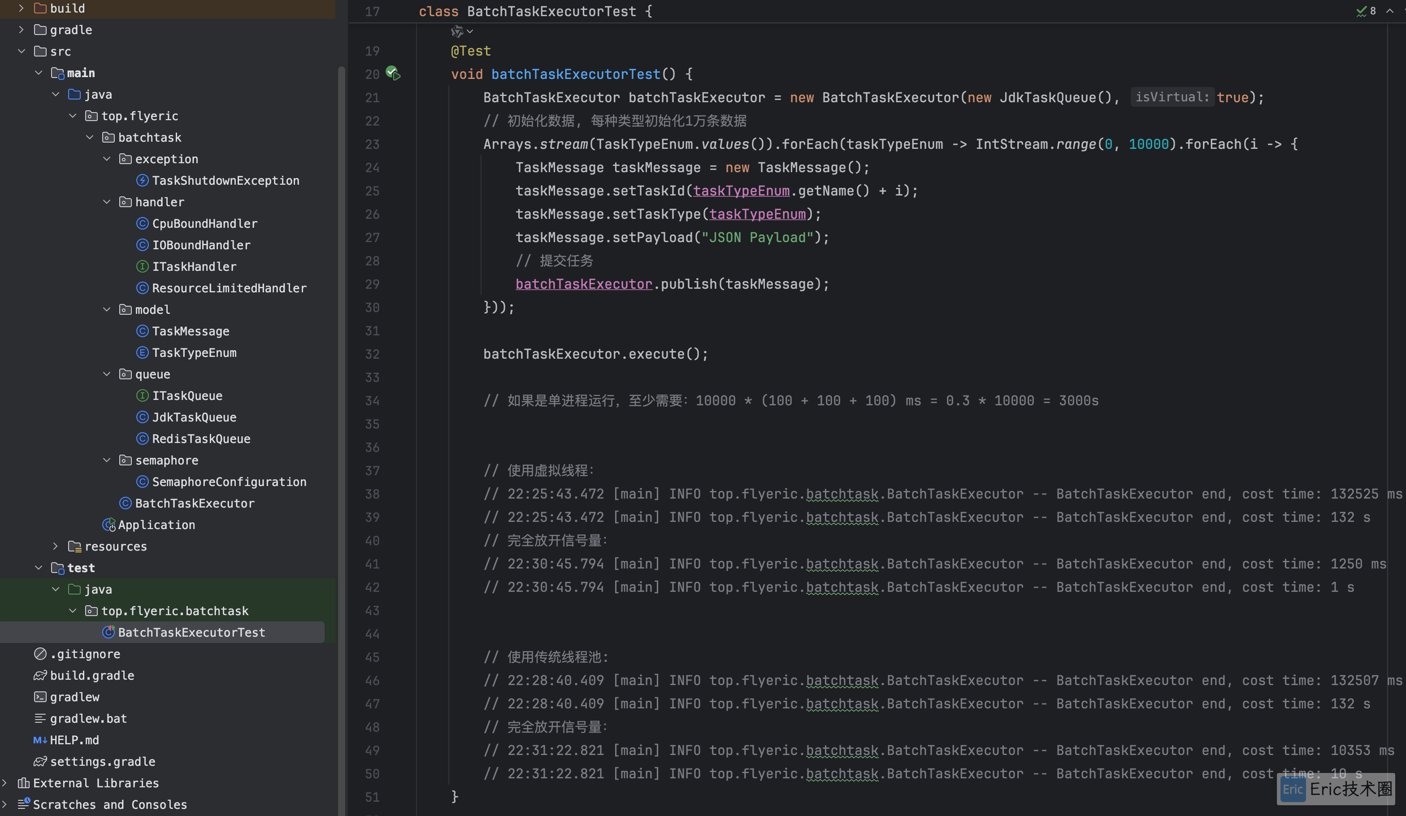Collapse the top.flyeric.batchtask test package
The width and height of the screenshot is (1406, 816).
point(73,611)
